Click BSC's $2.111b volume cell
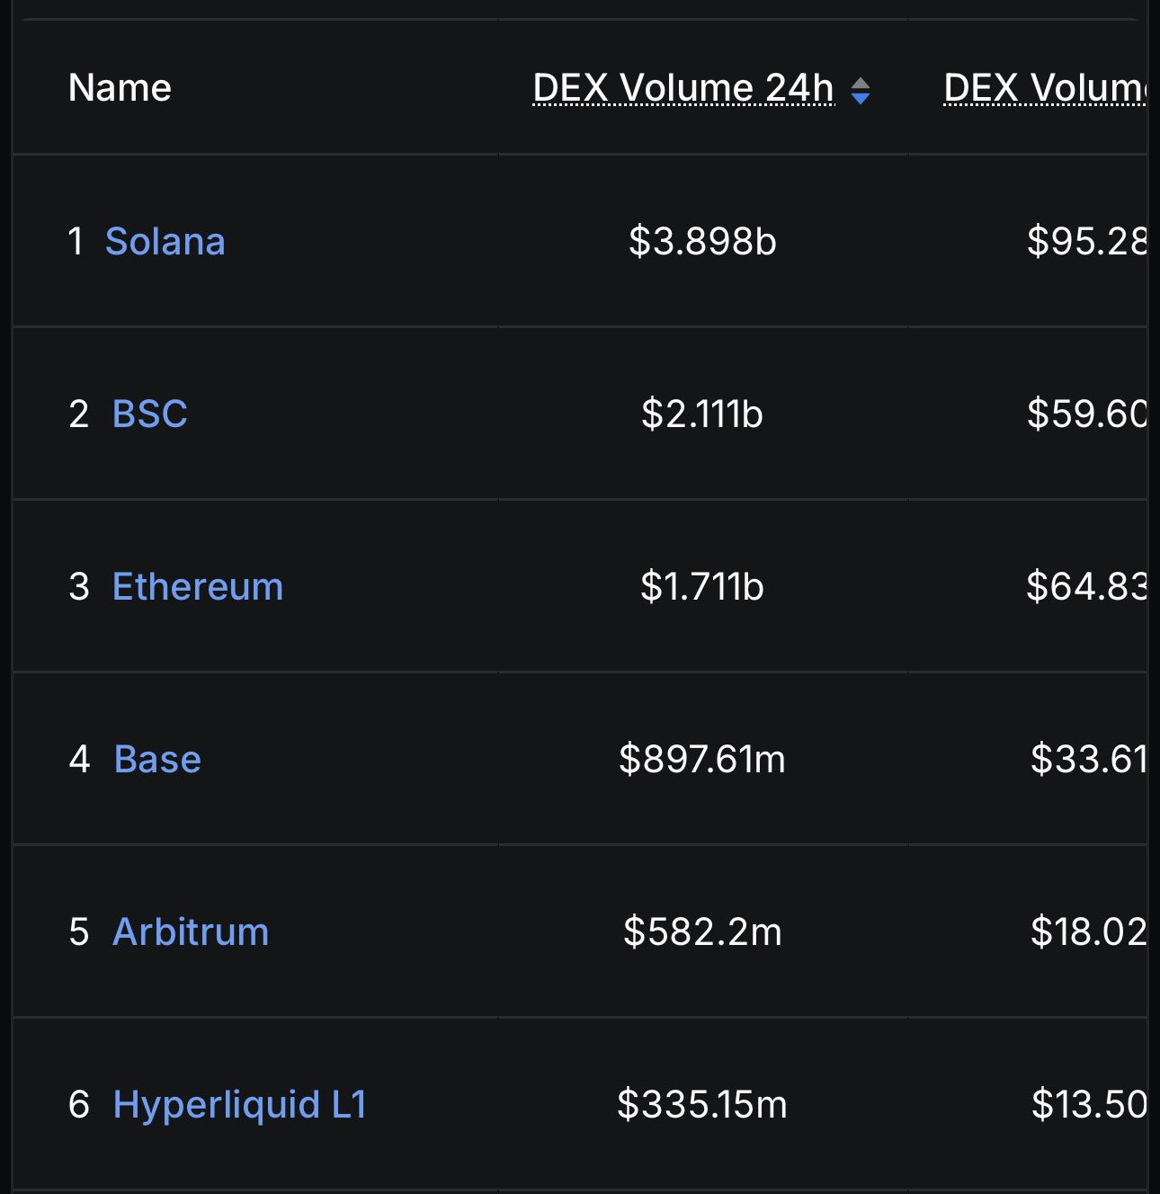1160x1194 pixels. pos(702,414)
